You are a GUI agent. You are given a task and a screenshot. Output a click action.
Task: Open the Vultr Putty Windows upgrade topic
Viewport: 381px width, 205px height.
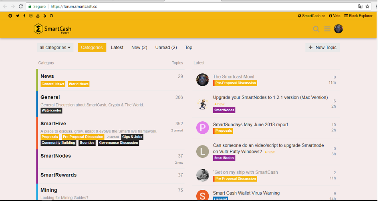[268, 149]
